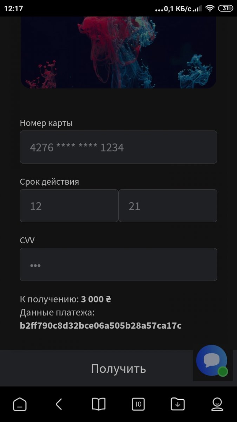Go back using the browser arrow
Image resolution: width=237 pixels, height=422 pixels.
[59, 404]
